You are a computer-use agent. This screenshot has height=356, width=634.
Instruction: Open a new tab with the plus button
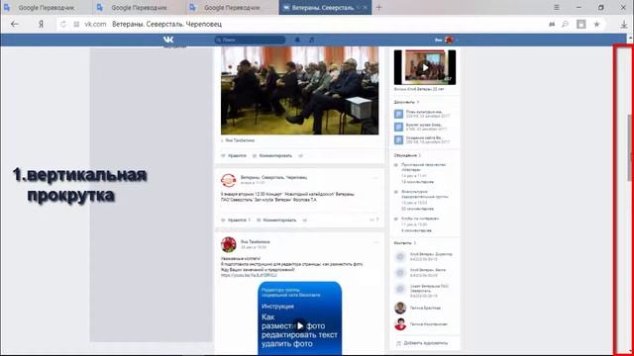(x=378, y=7)
